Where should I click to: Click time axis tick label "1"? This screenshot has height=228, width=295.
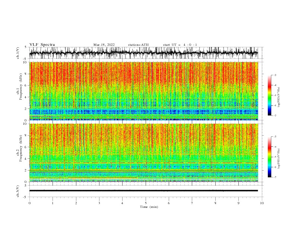[x=53, y=203]
